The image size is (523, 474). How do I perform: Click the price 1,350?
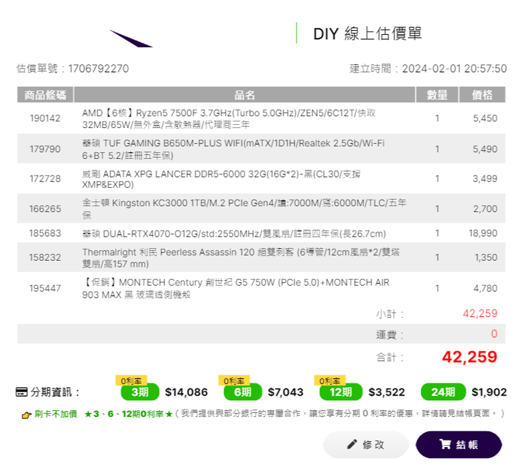486,257
